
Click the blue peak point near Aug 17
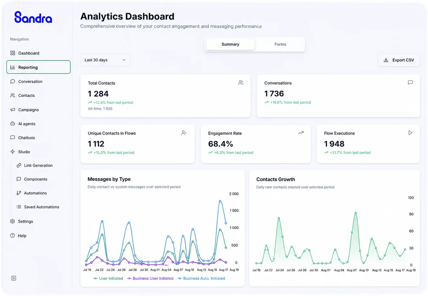pos(220,201)
